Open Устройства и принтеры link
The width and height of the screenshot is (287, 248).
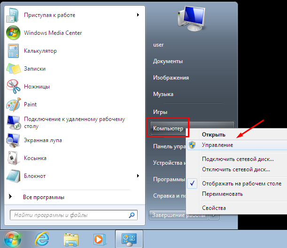170,163
